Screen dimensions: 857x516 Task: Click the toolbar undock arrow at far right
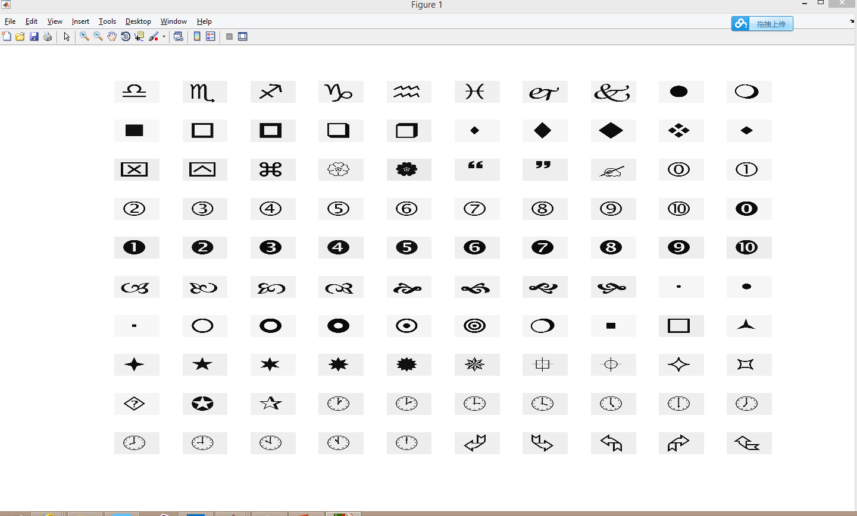tap(852, 21)
